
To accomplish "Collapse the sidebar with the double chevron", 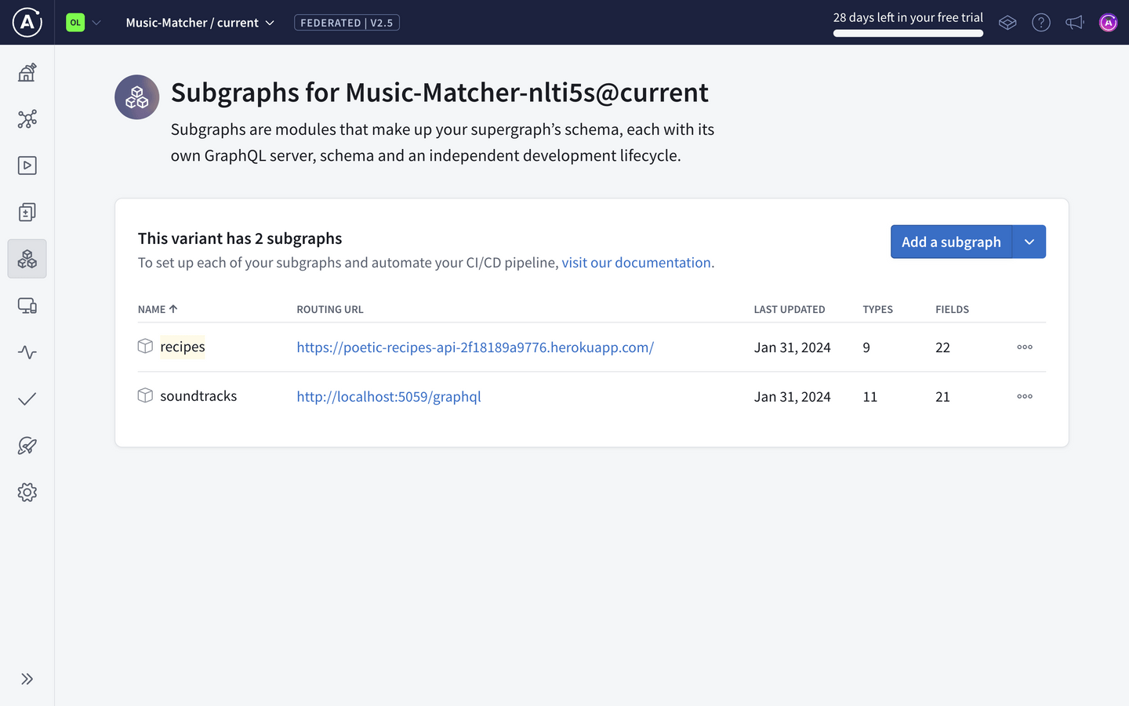I will (x=27, y=679).
